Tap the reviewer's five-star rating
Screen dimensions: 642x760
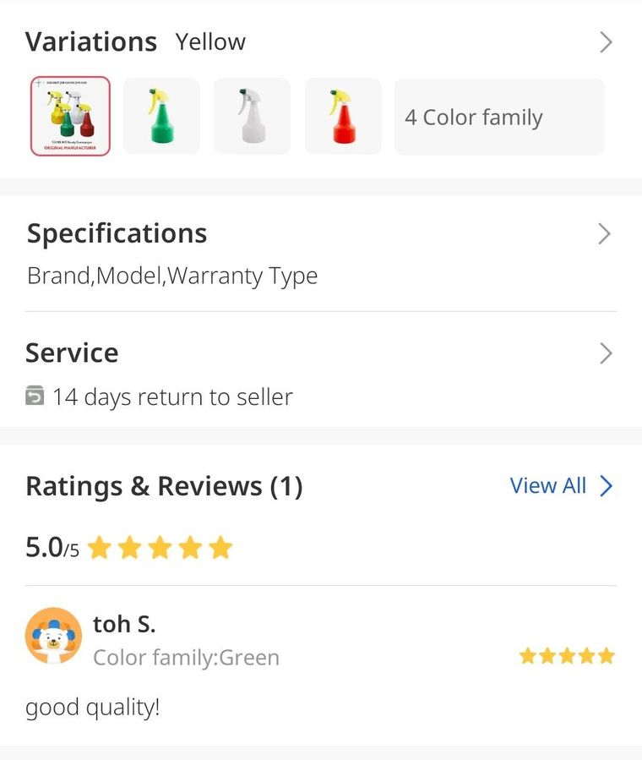(567, 656)
